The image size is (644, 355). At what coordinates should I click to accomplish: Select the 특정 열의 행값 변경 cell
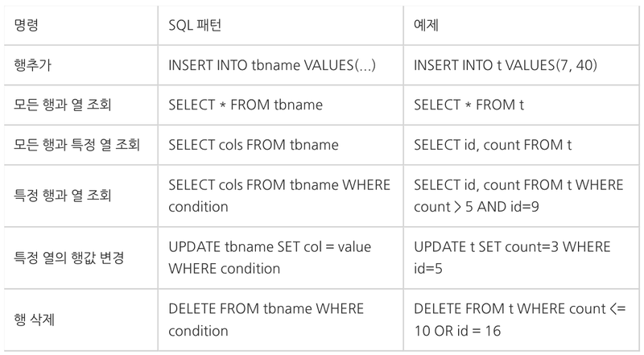[68, 258]
